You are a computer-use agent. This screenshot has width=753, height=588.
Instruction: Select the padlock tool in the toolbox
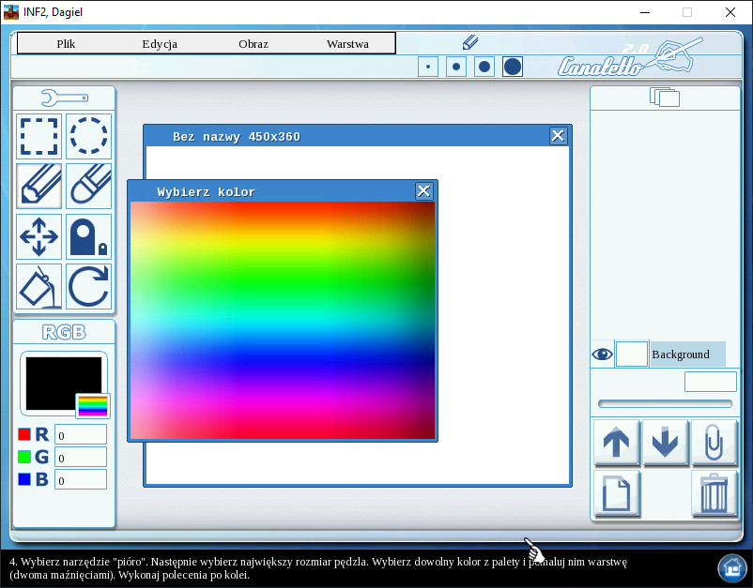[89, 236]
